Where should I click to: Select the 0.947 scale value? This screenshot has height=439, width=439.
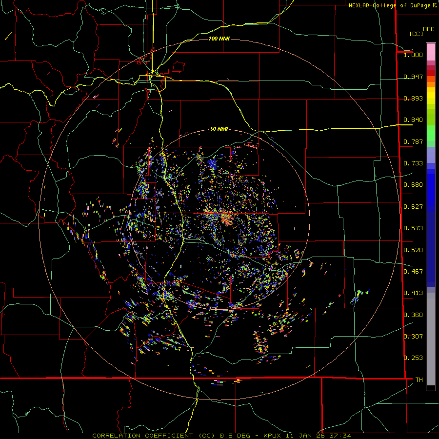[x=413, y=77]
